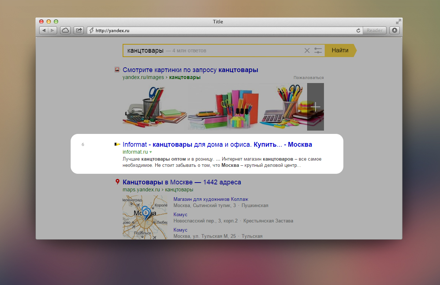440x285 pixels.
Task: Open the iCloud tabs cloud button
Action: tap(65, 30)
